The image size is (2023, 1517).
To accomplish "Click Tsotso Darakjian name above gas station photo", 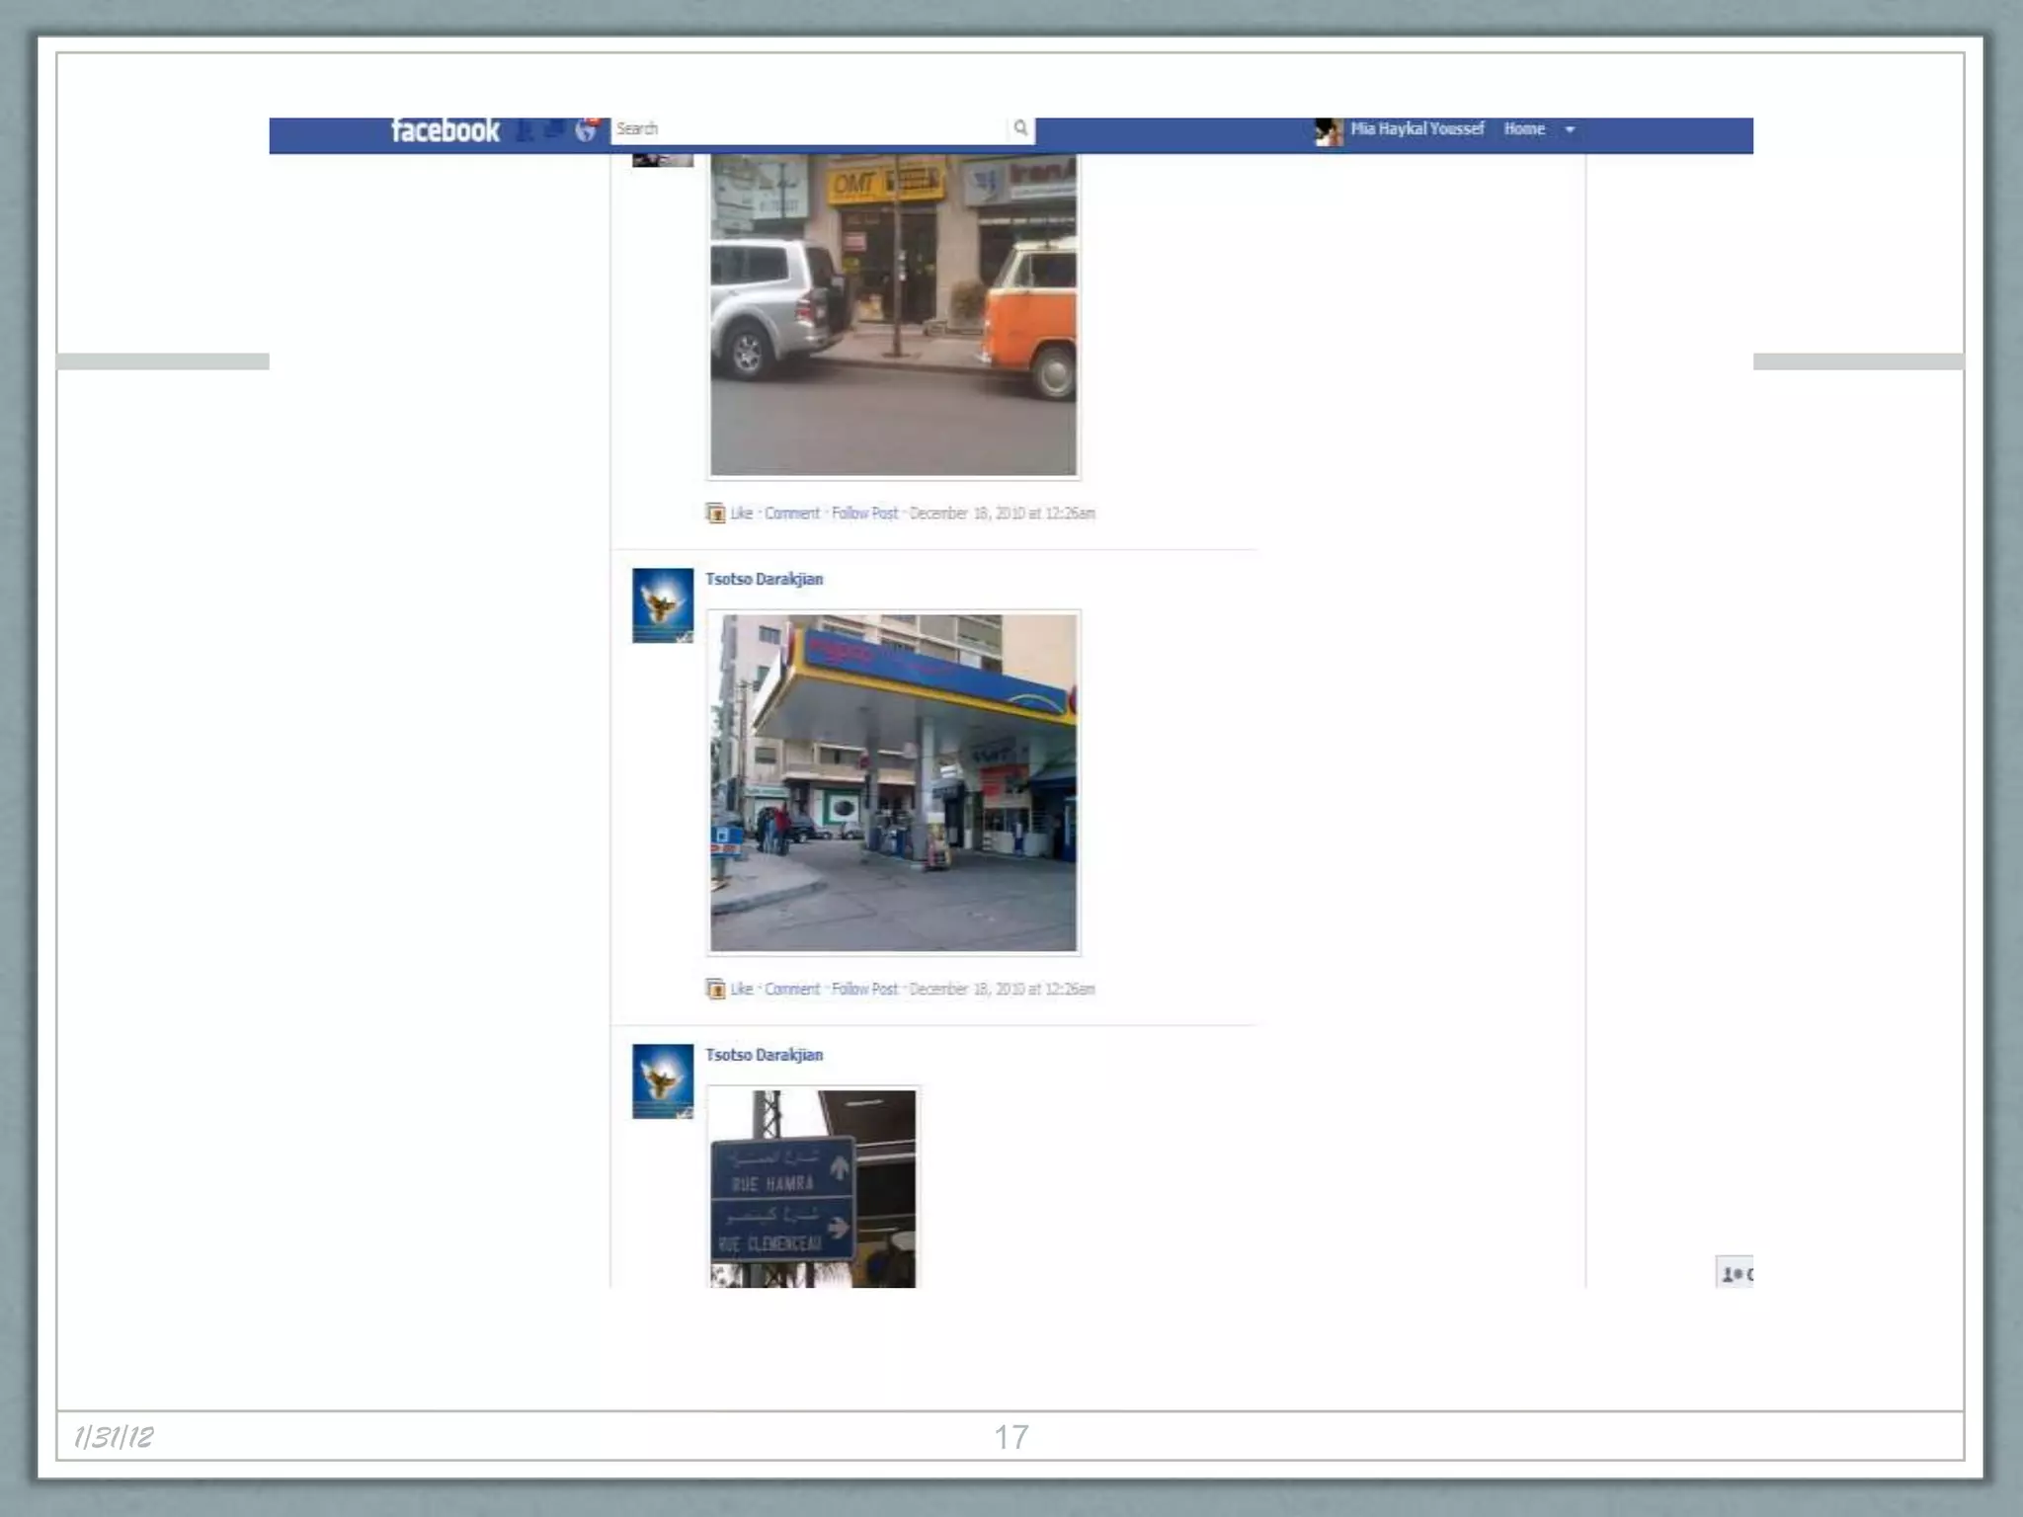I will pos(764,579).
